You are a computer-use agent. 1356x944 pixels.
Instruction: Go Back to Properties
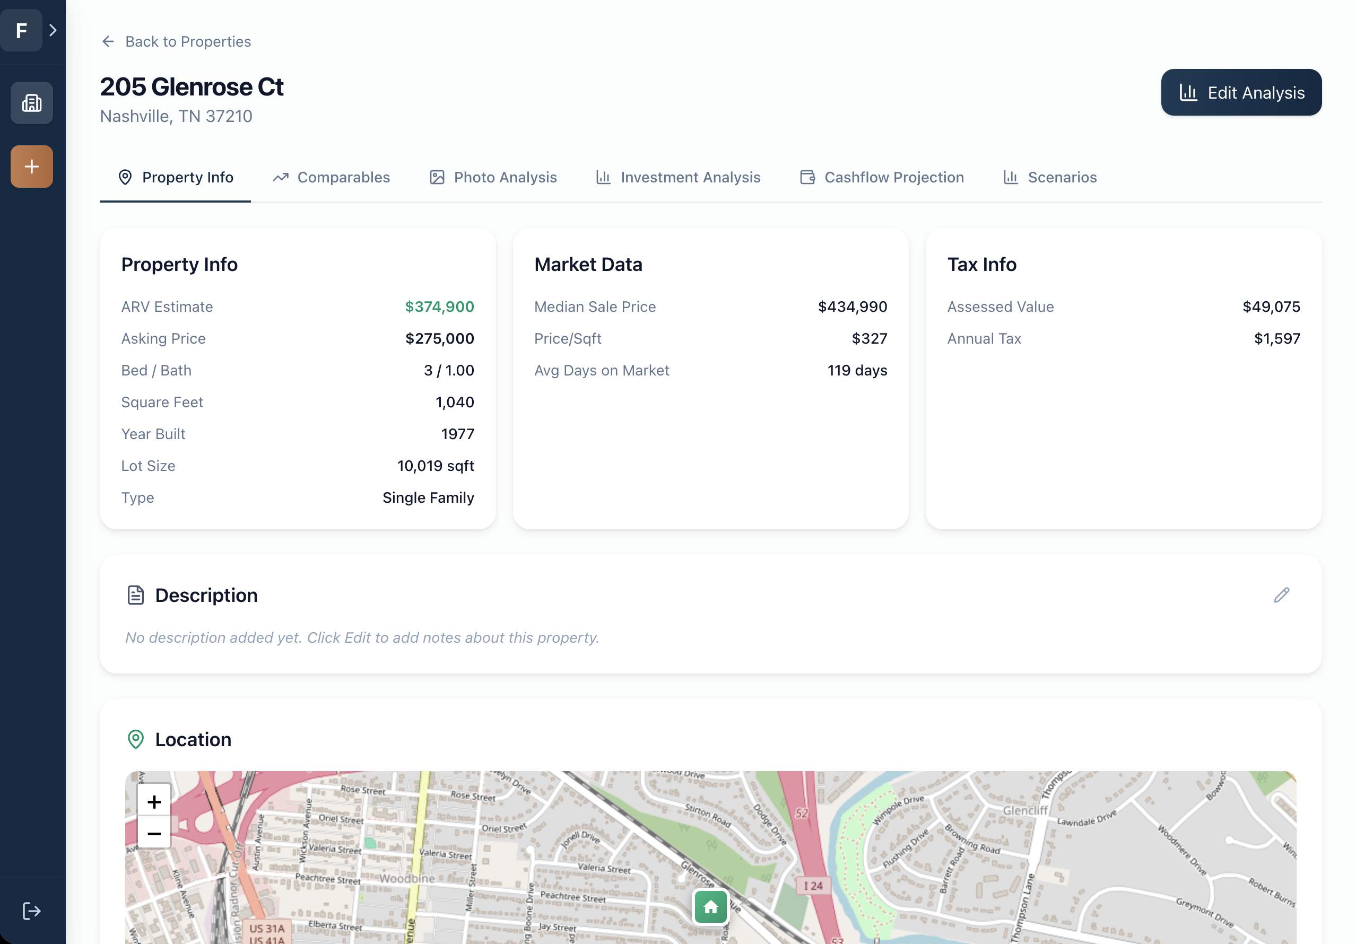(176, 41)
